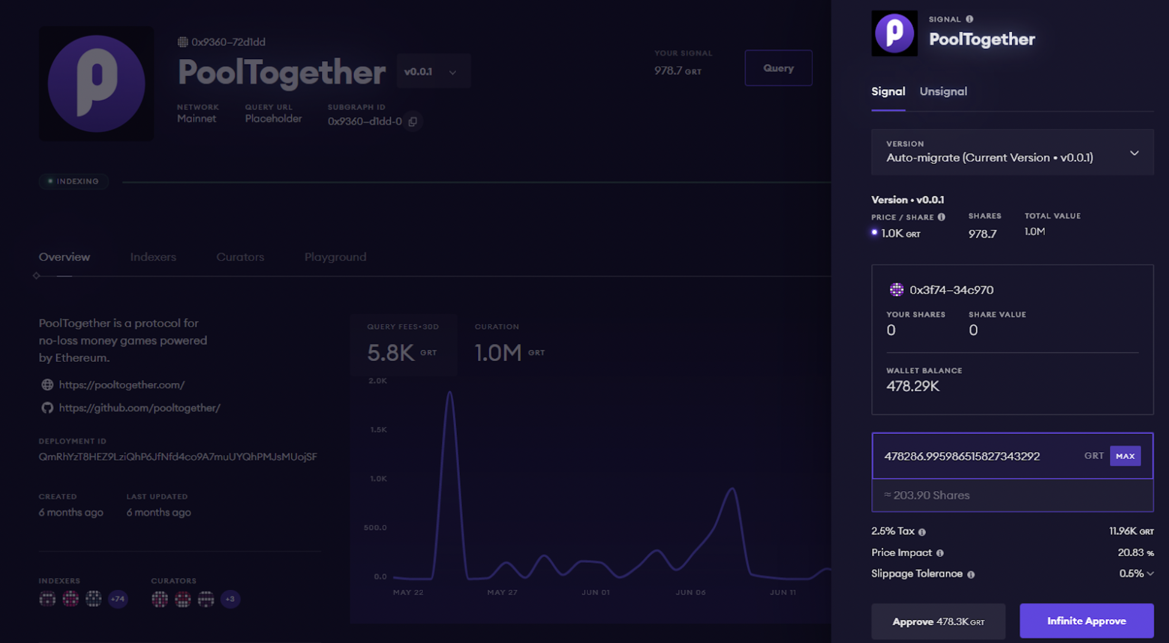1169x643 pixels.
Task: Open the v0.0.1 version dropdown
Action: click(x=433, y=72)
